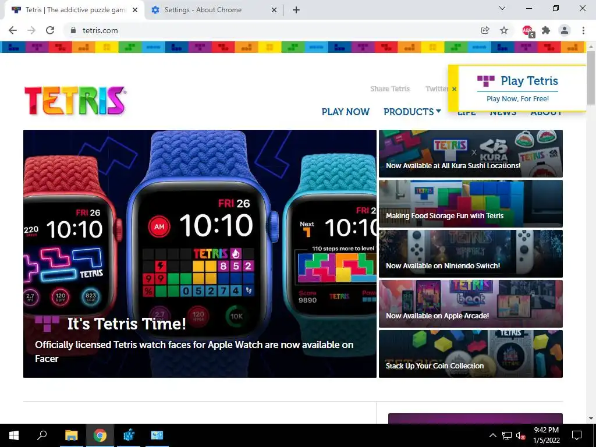Click the padlock site info icon
The height and width of the screenshot is (447, 596).
(x=73, y=30)
